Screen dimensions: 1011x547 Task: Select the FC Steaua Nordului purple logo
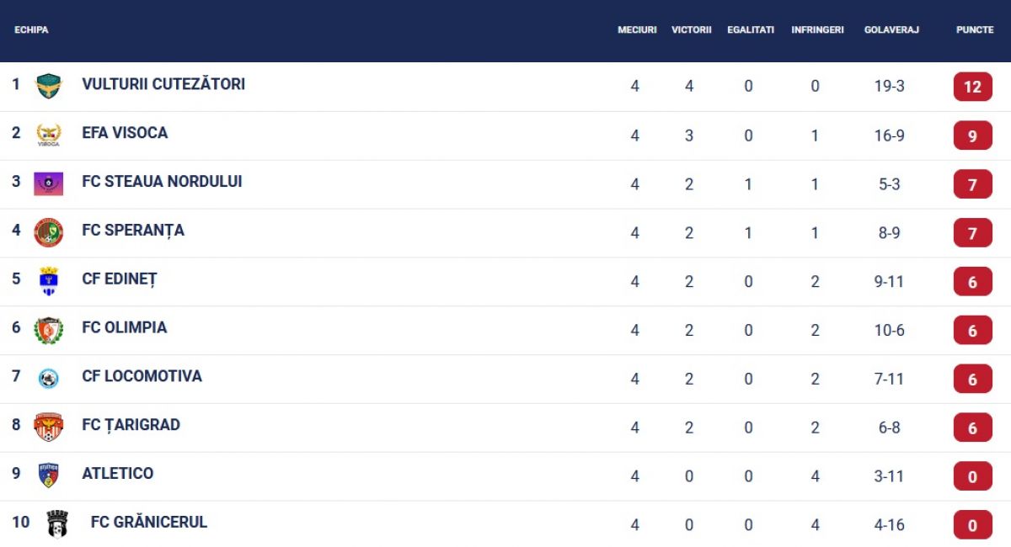[49, 183]
